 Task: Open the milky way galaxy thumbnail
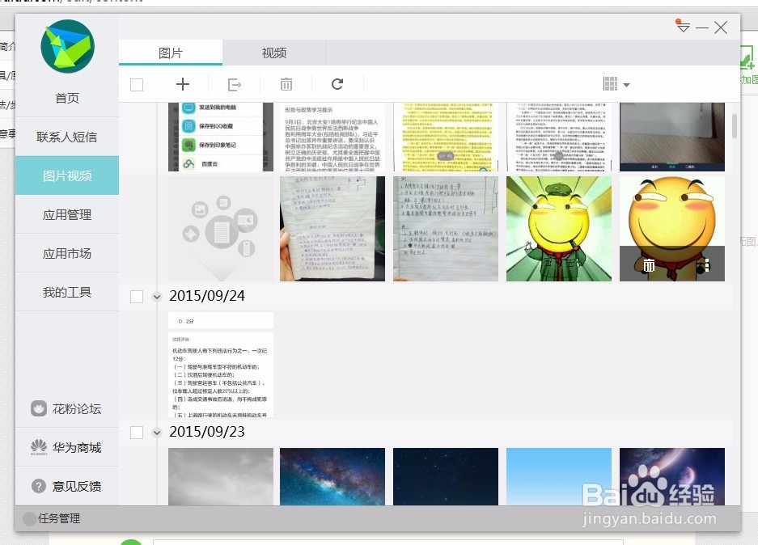(332, 477)
